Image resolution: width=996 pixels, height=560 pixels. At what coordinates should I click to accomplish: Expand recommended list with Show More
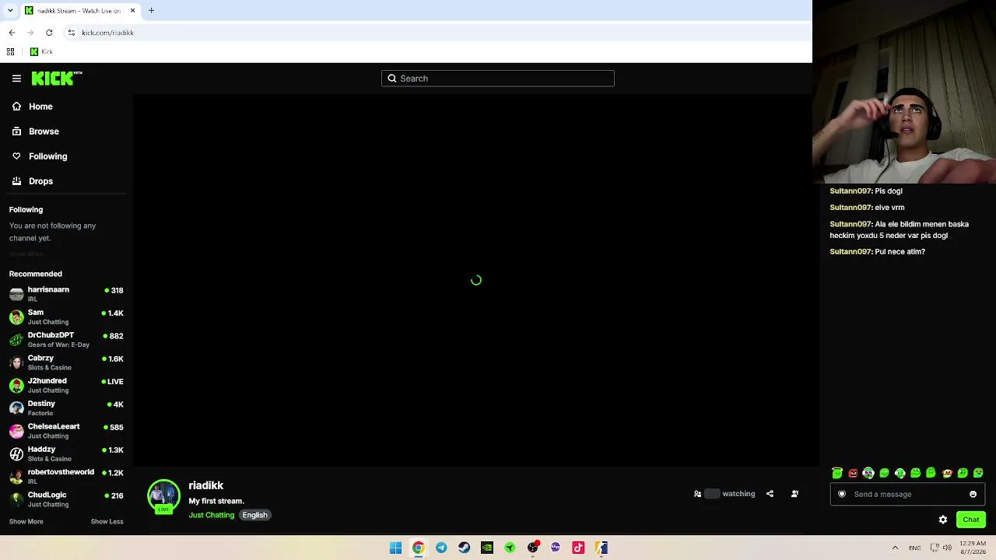click(x=26, y=522)
